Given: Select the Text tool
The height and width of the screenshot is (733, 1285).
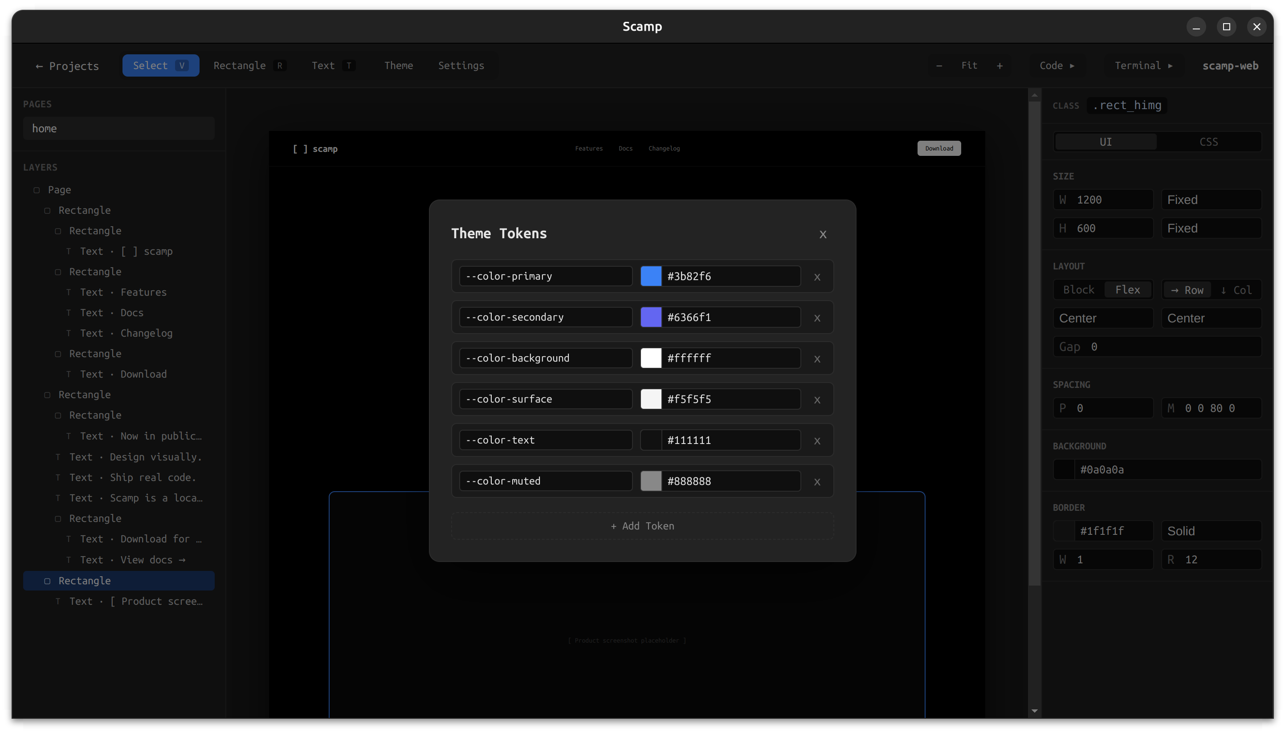Looking at the screenshot, I should coord(324,65).
